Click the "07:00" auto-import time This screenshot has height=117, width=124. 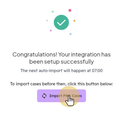pos(97,70)
